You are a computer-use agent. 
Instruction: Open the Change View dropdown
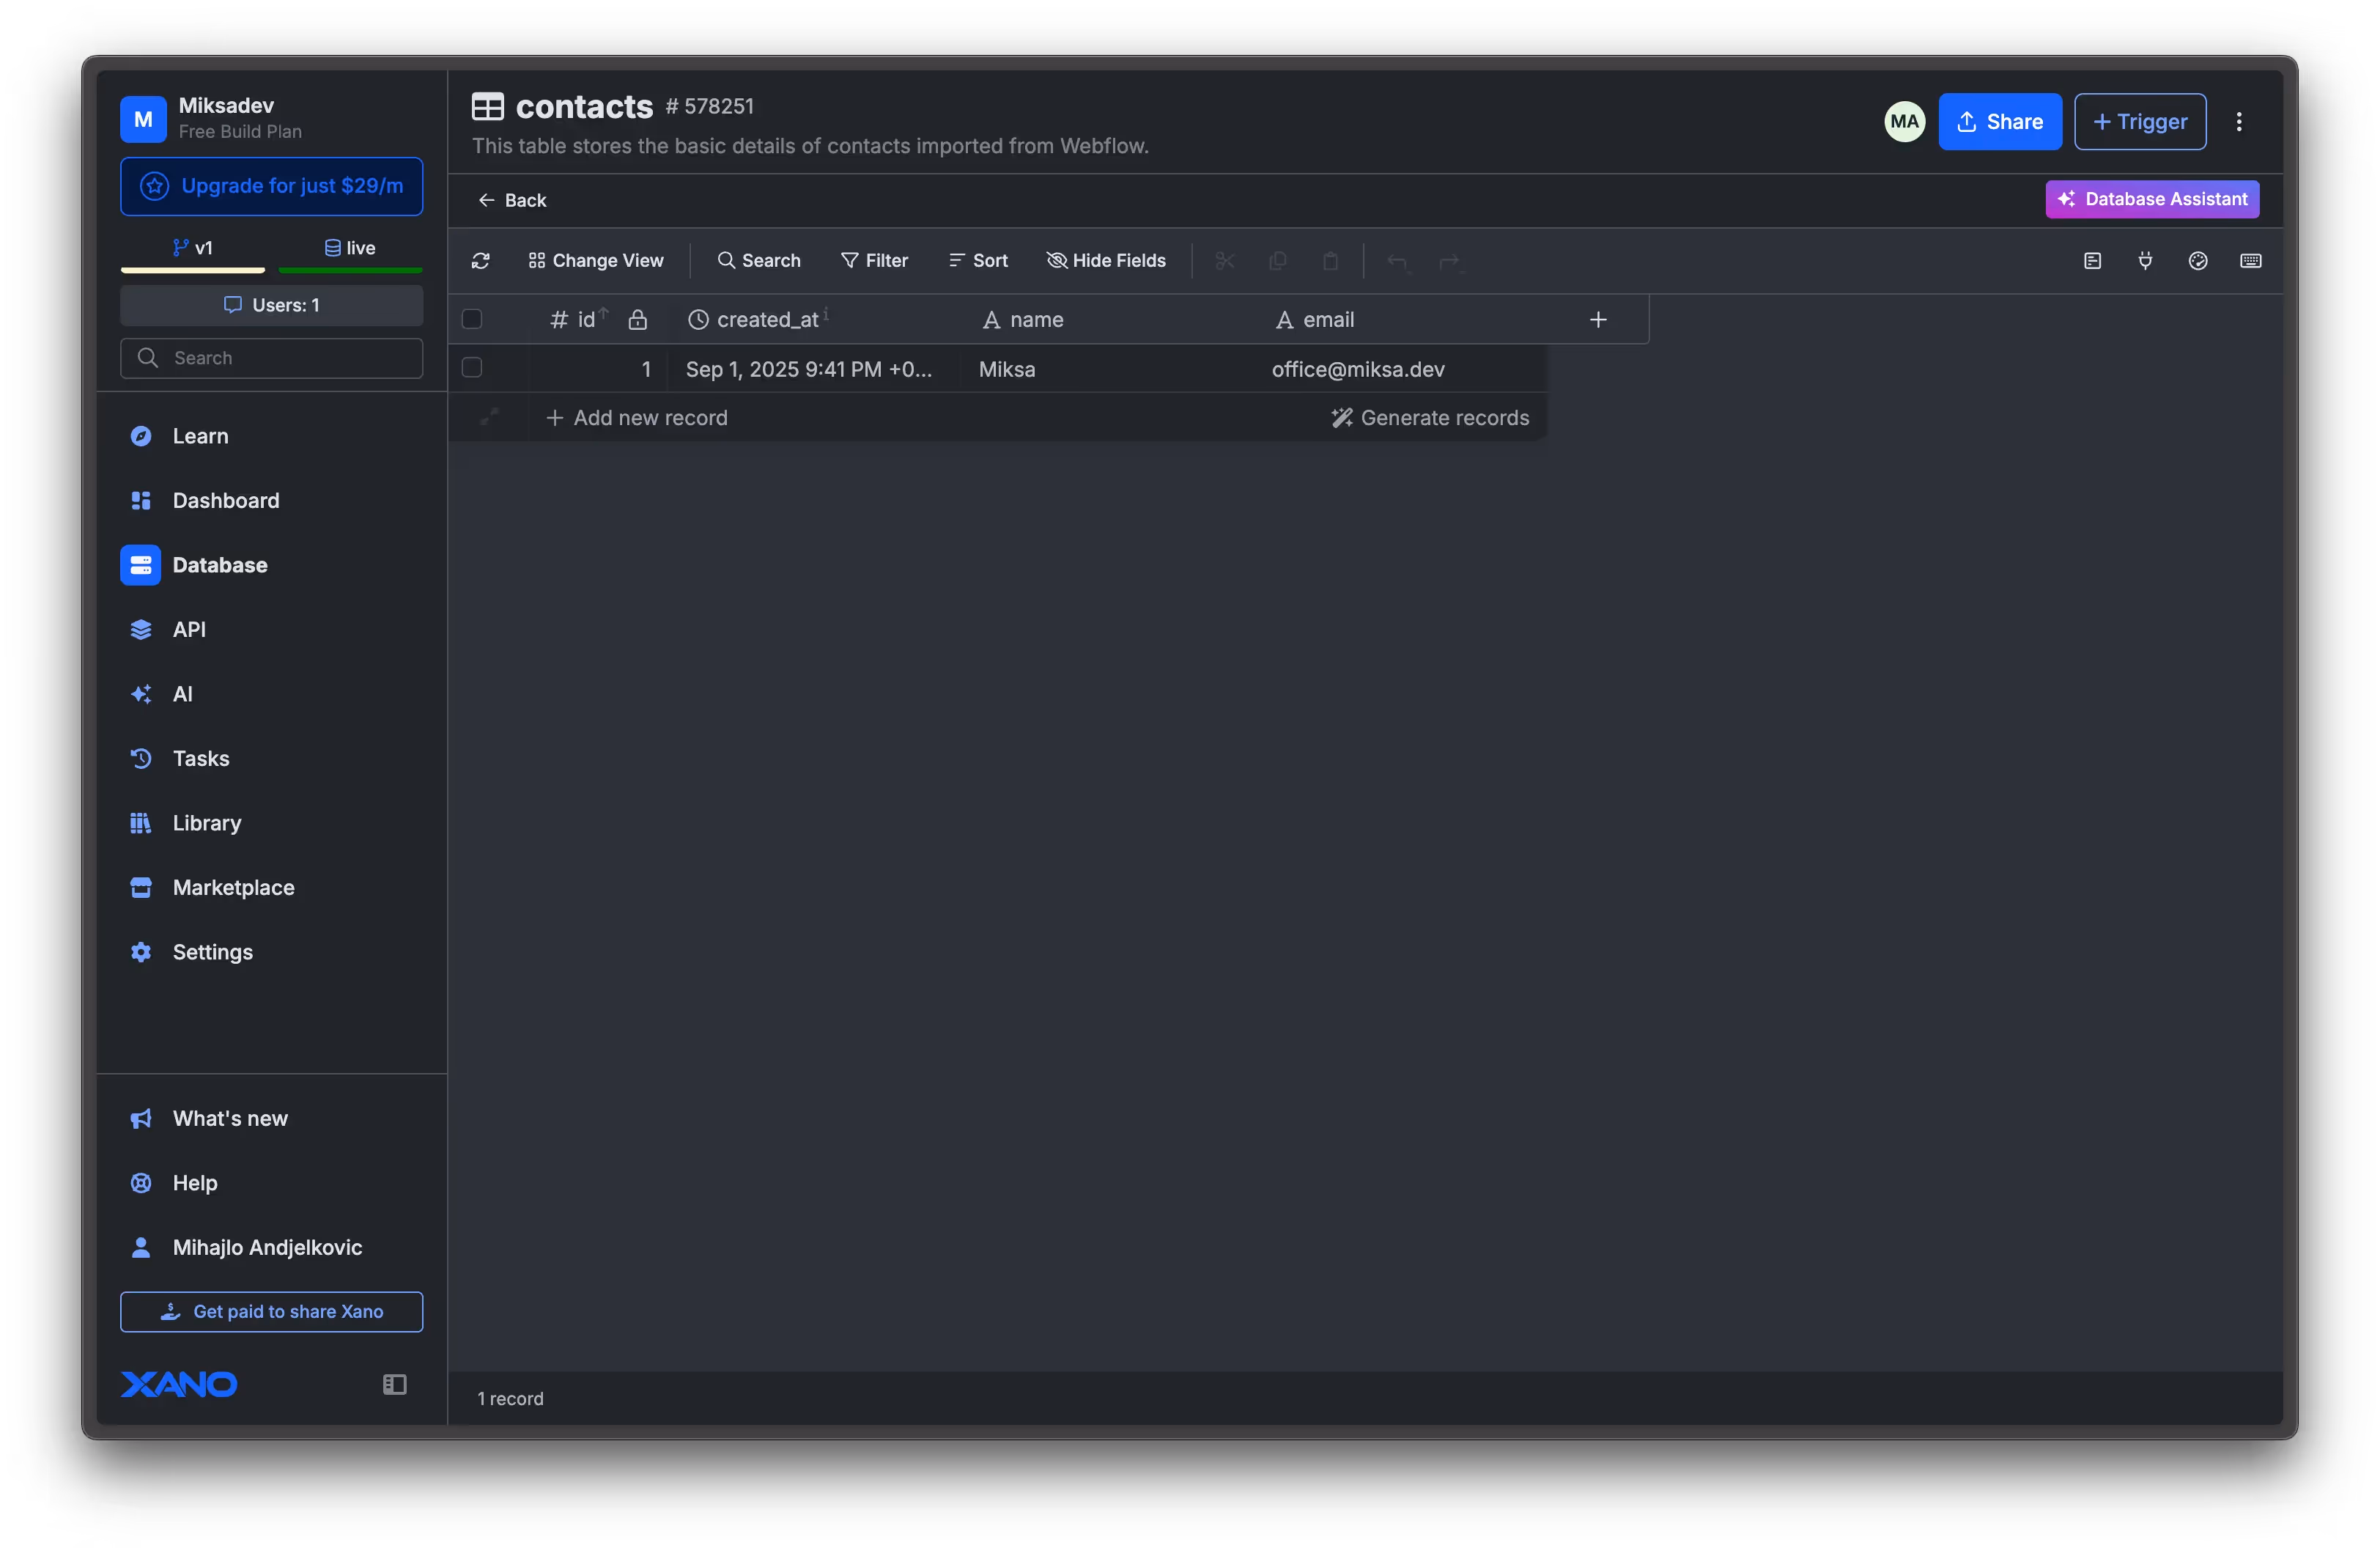coord(596,260)
